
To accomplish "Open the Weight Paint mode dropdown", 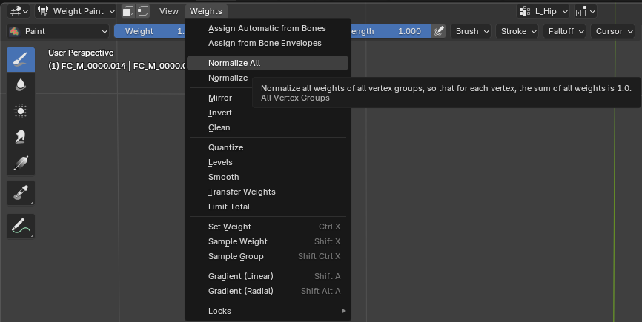I will click(76, 11).
